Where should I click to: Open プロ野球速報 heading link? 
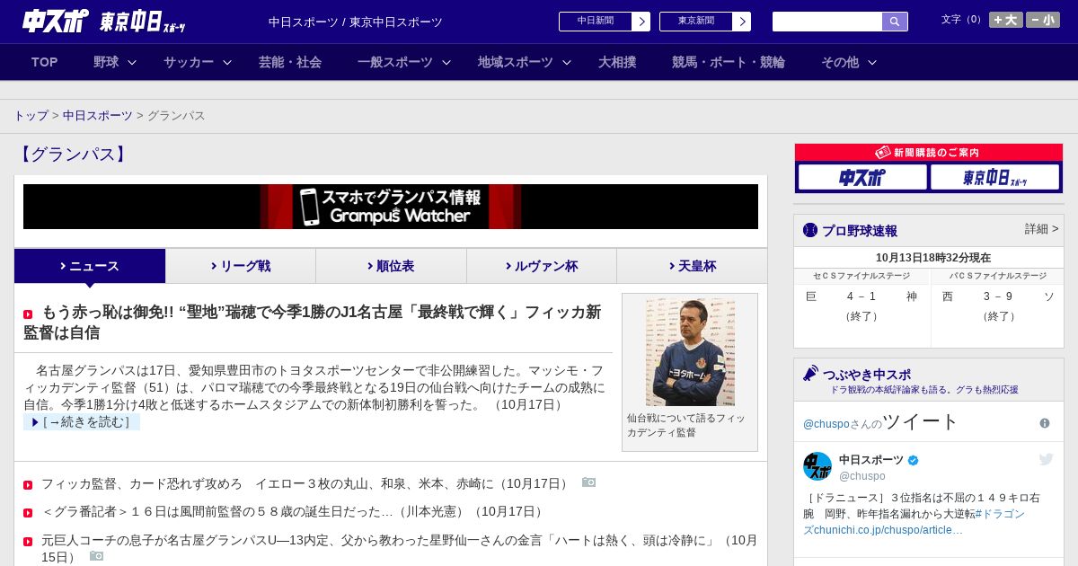860,230
